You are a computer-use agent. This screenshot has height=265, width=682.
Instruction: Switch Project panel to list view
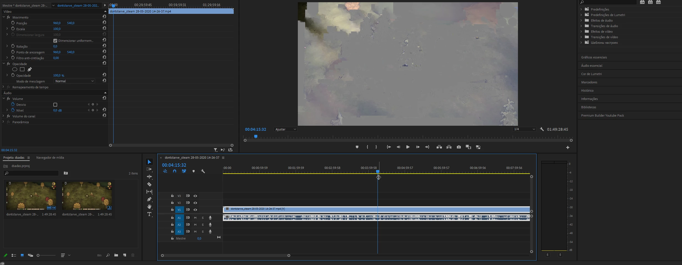(14, 255)
